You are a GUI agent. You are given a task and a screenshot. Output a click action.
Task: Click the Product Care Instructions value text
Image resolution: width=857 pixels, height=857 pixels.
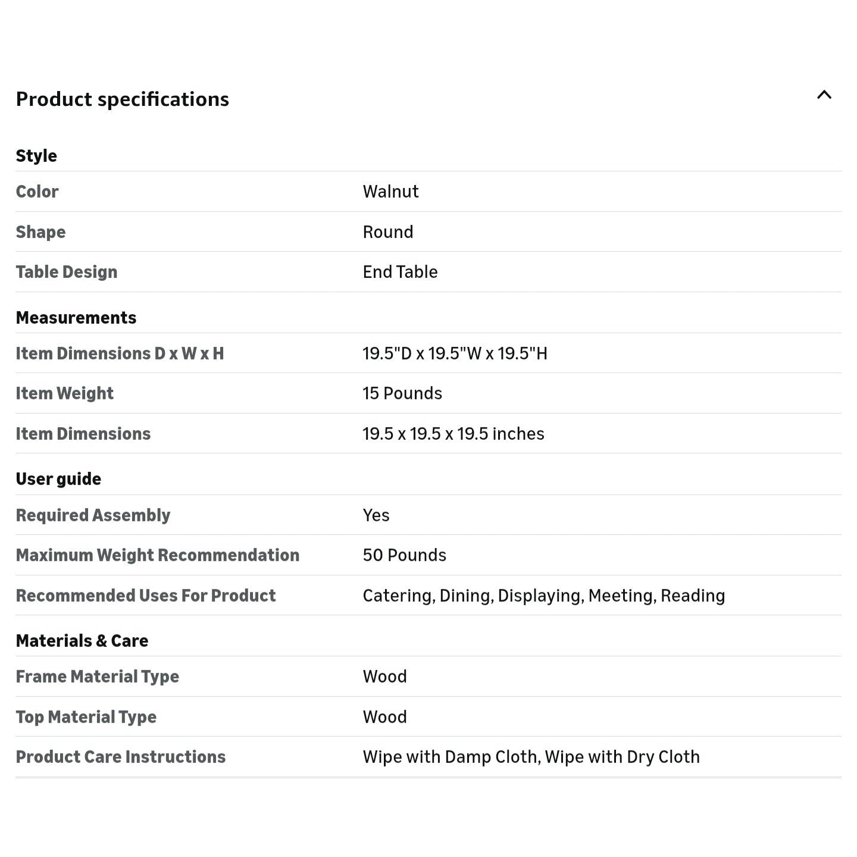pyautogui.click(x=531, y=757)
